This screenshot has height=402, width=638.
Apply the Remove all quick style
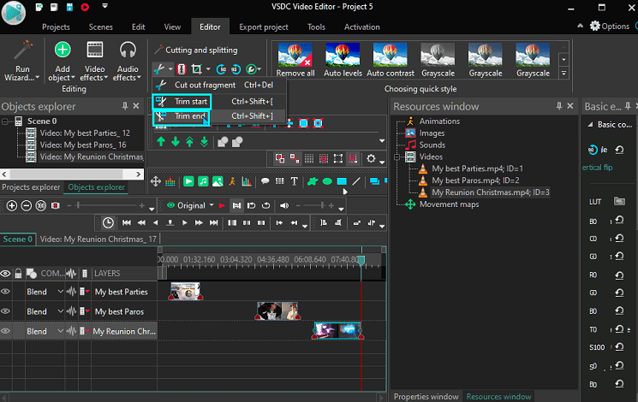coord(295,60)
